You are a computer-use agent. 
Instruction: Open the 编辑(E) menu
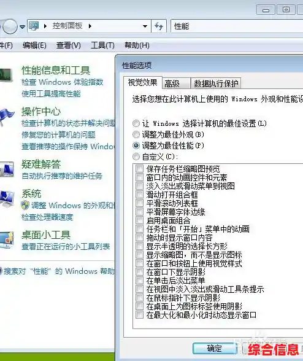coord(34,45)
